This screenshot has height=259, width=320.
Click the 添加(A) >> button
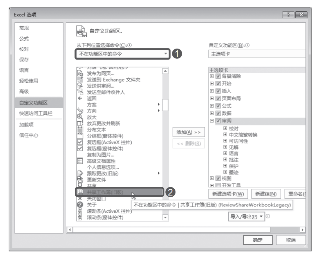point(188,132)
